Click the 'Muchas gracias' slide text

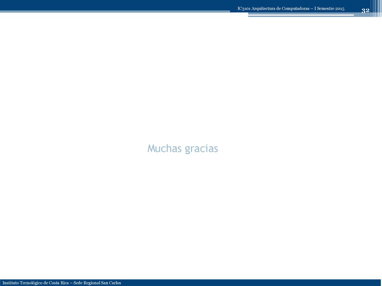coord(182,148)
